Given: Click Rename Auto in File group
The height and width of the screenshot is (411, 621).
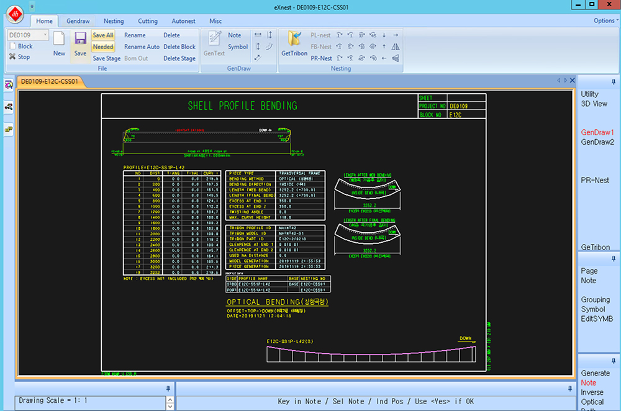Looking at the screenshot, I should (x=142, y=47).
